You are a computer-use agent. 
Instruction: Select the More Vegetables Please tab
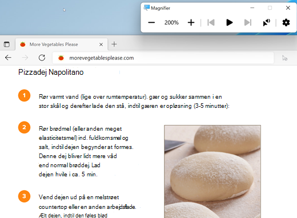point(61,45)
